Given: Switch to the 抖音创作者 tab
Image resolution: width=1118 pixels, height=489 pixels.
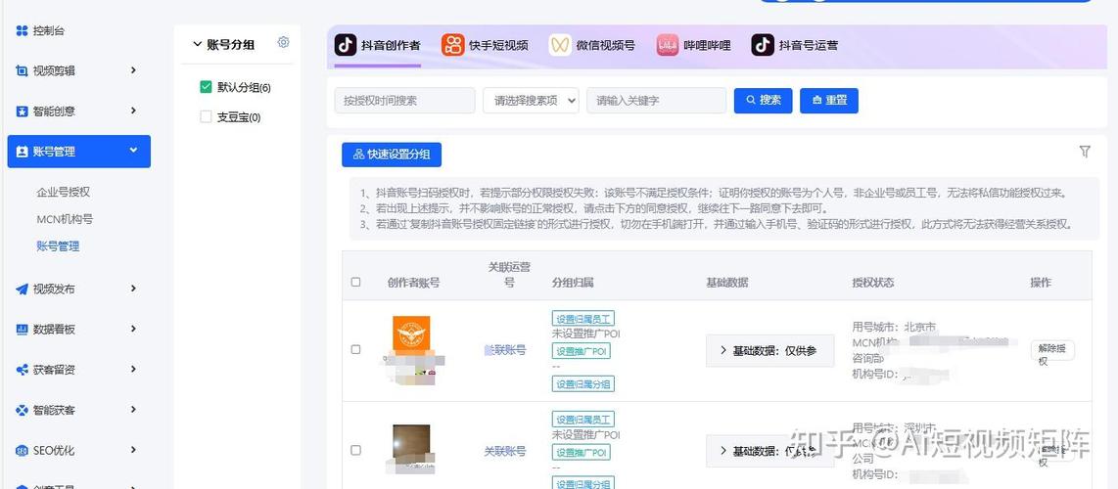Looking at the screenshot, I should 377,46.
